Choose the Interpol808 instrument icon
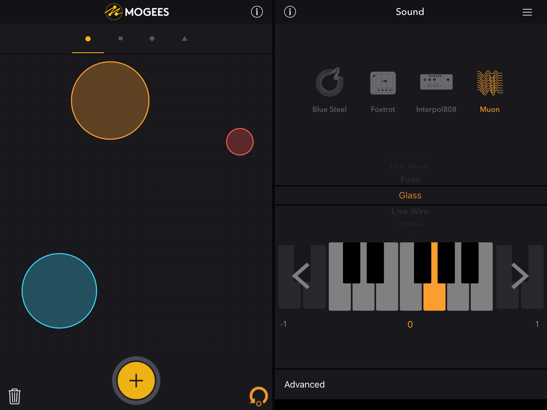The image size is (547, 410). click(436, 82)
